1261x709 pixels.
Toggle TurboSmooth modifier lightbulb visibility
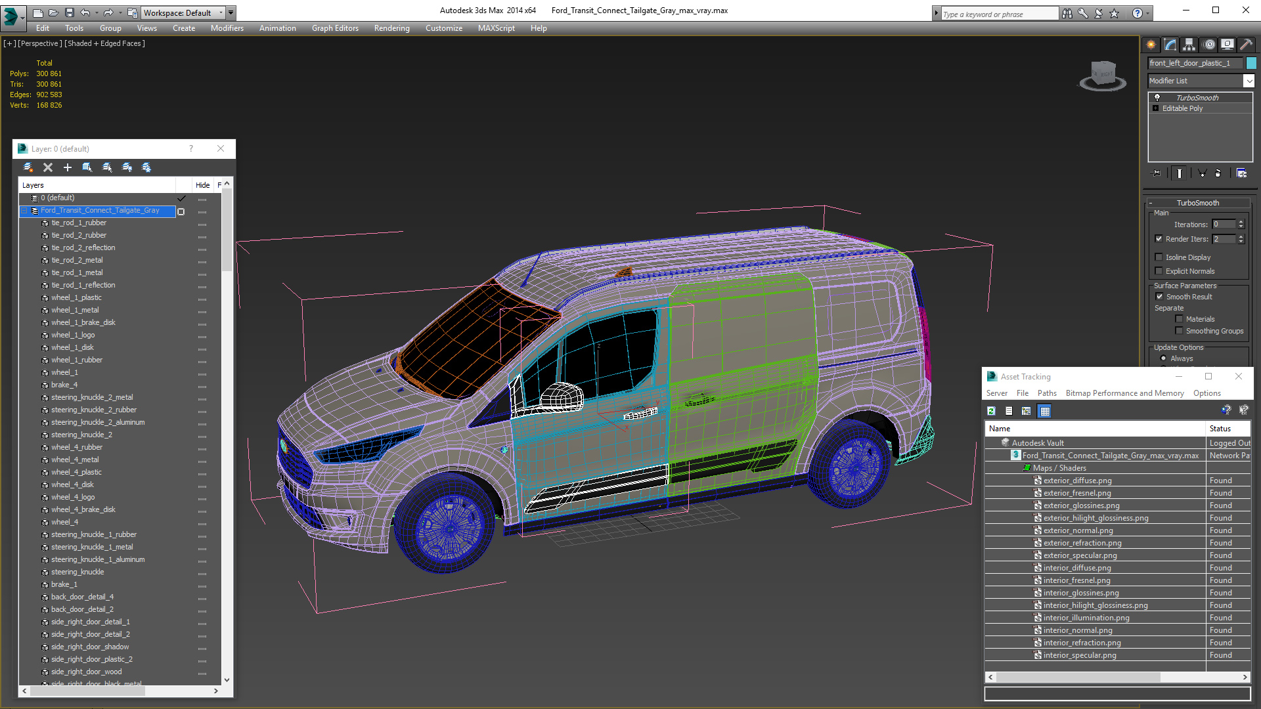pos(1157,97)
